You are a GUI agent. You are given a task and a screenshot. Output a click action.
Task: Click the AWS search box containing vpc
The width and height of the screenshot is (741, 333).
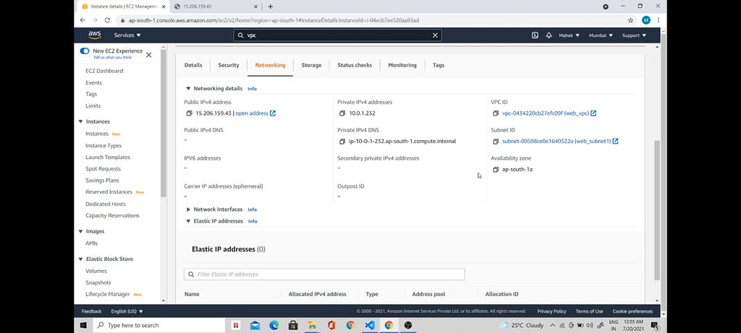click(337, 35)
